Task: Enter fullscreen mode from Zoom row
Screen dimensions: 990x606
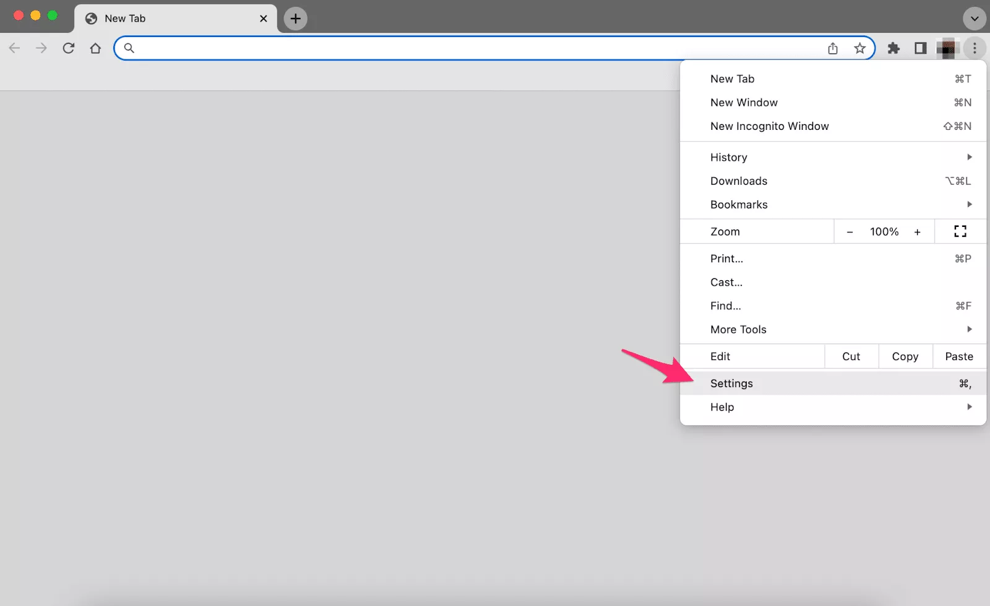Action: [960, 231]
